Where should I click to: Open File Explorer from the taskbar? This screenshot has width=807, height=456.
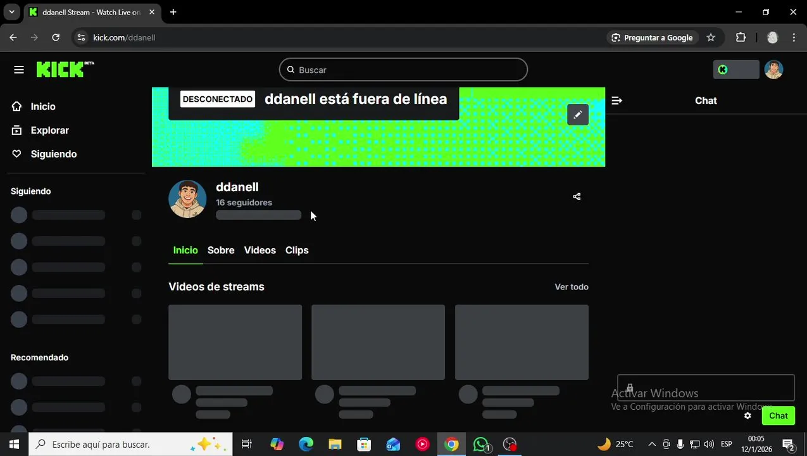click(x=335, y=445)
